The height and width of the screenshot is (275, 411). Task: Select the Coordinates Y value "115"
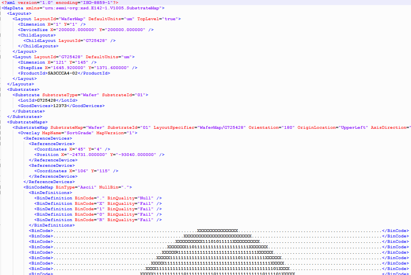103,171
